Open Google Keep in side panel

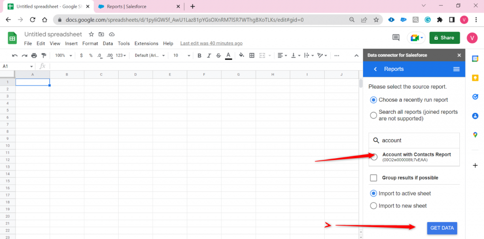475,78
